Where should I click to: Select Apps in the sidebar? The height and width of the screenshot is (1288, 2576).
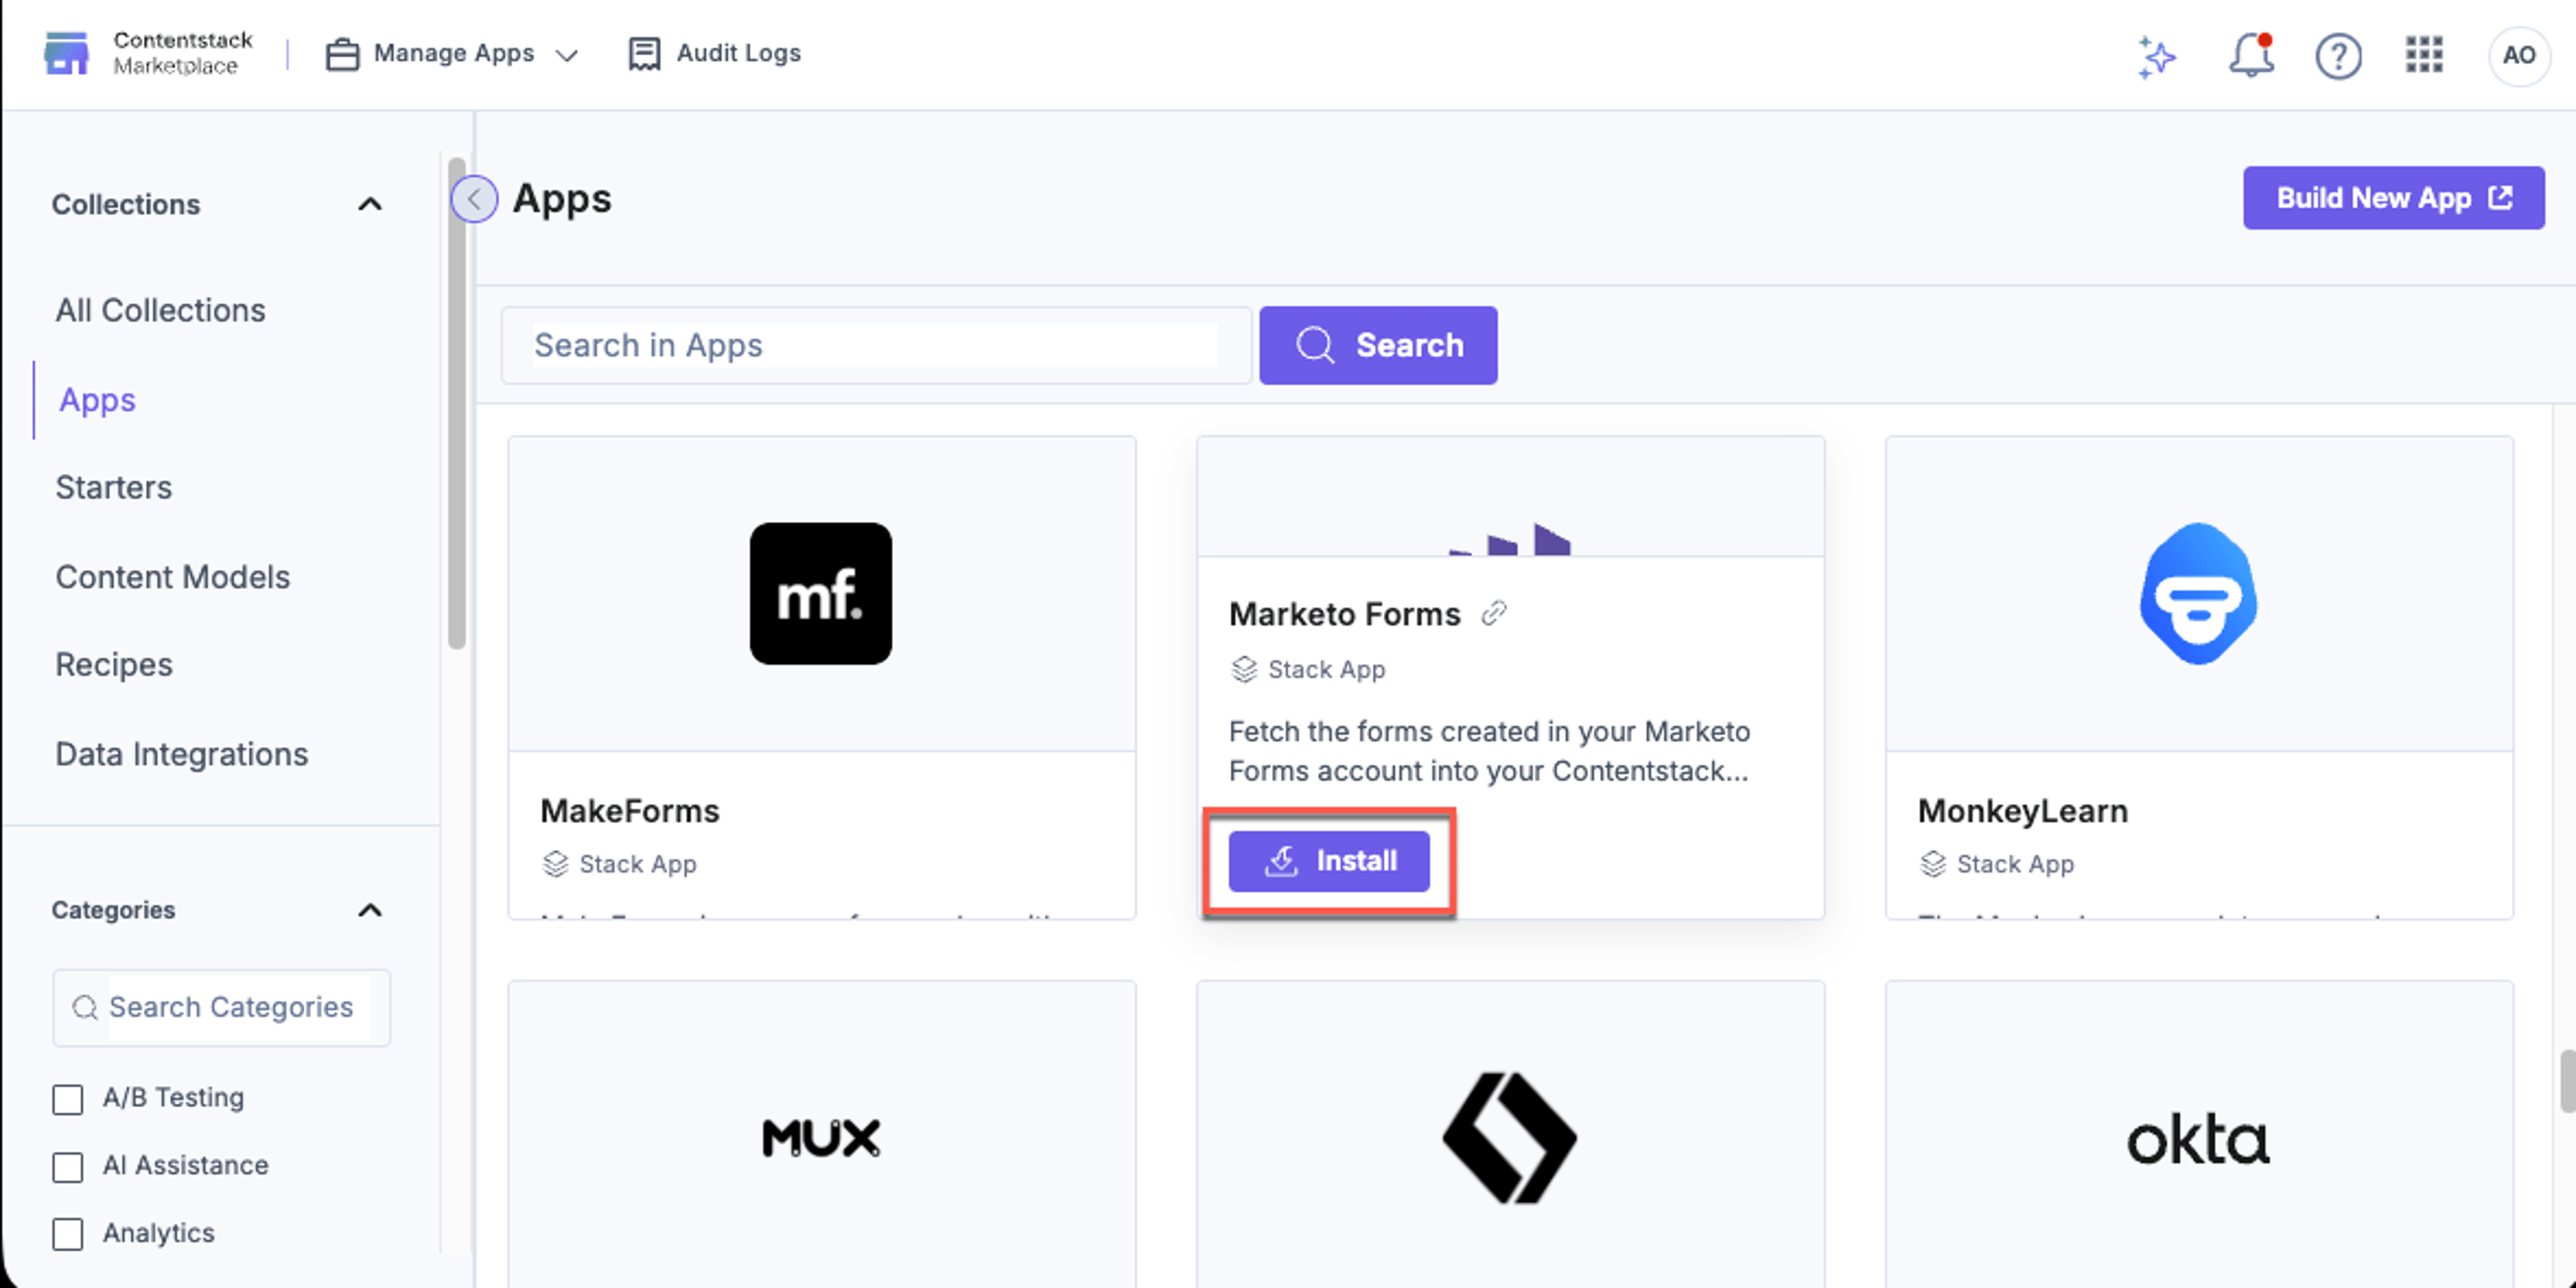(97, 400)
